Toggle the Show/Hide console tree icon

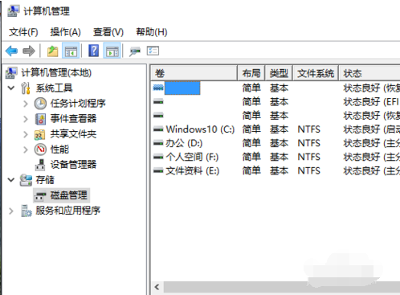pos(71,51)
